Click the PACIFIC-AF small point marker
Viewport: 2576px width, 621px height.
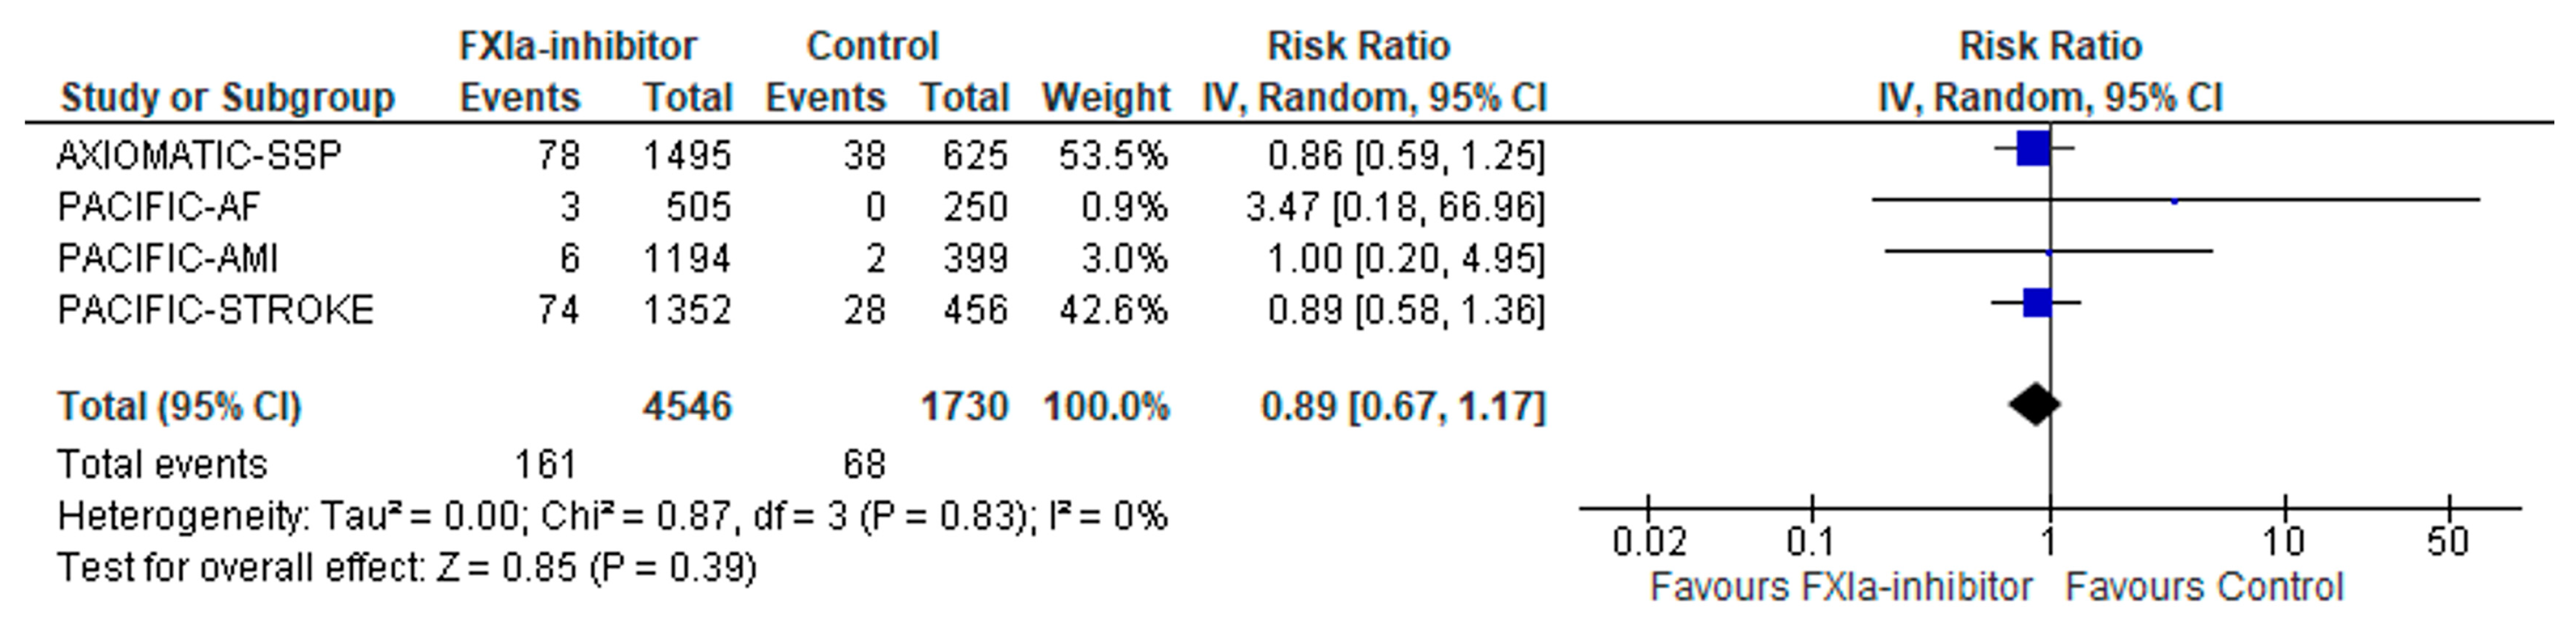click(2174, 201)
